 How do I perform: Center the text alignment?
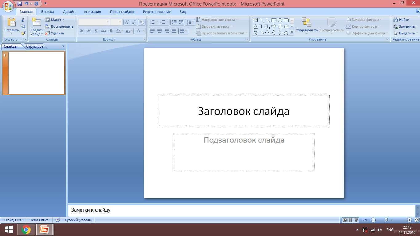[x=160, y=31]
